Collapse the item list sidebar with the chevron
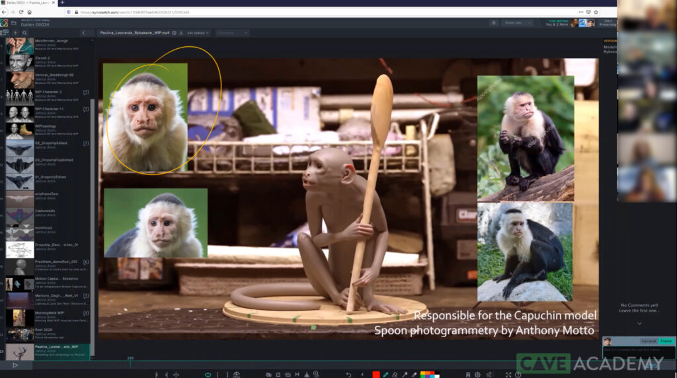 point(83,33)
